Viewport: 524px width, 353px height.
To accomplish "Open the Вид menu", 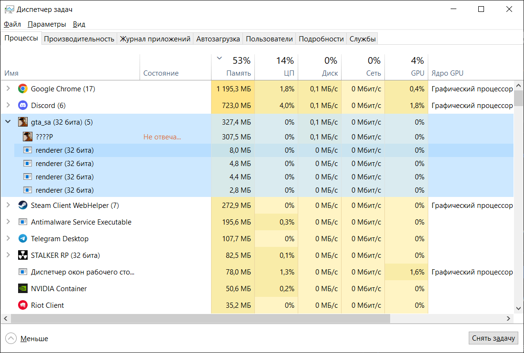I will 79,24.
